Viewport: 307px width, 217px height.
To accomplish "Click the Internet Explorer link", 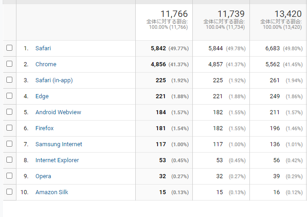I will [57, 160].
